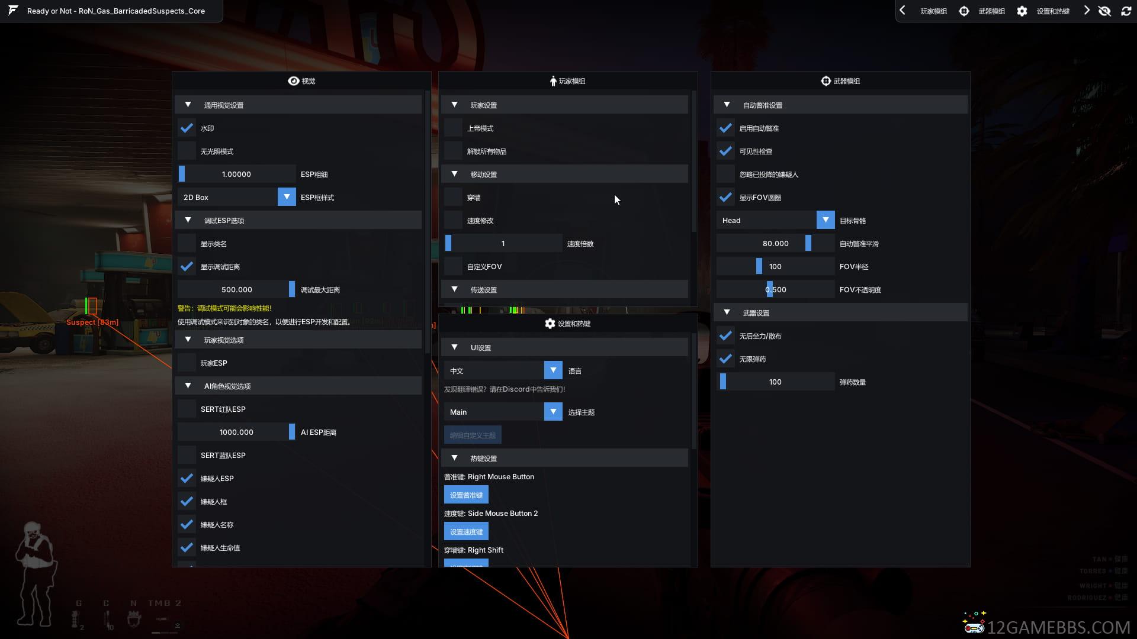Click the 自动瞄准平滑 slider

776,243
